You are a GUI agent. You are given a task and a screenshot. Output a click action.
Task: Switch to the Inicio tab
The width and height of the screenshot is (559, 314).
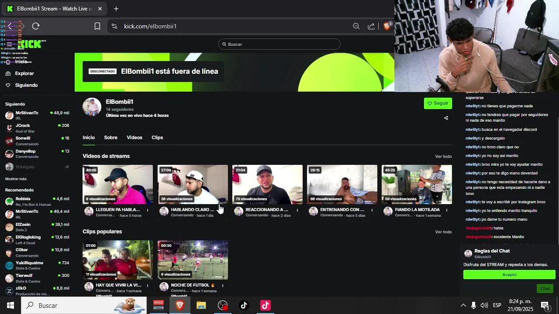click(89, 137)
